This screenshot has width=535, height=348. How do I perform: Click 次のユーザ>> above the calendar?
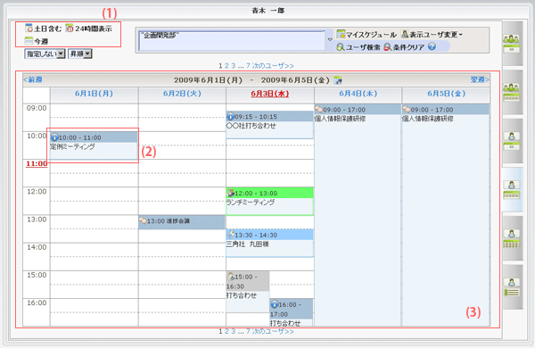(x=273, y=65)
